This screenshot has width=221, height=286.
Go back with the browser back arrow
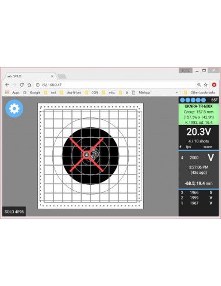point(7,85)
